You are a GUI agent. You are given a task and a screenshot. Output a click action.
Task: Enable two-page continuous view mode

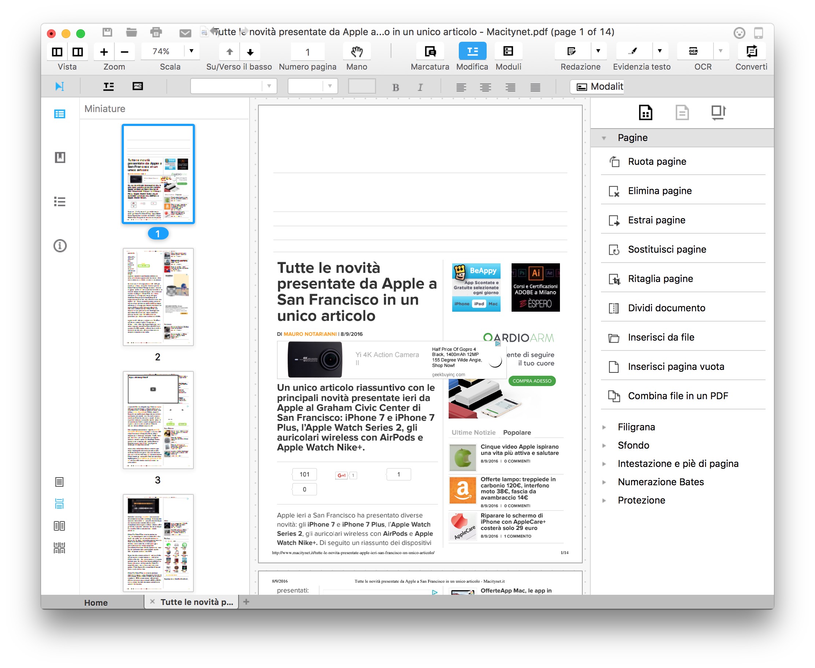click(59, 548)
